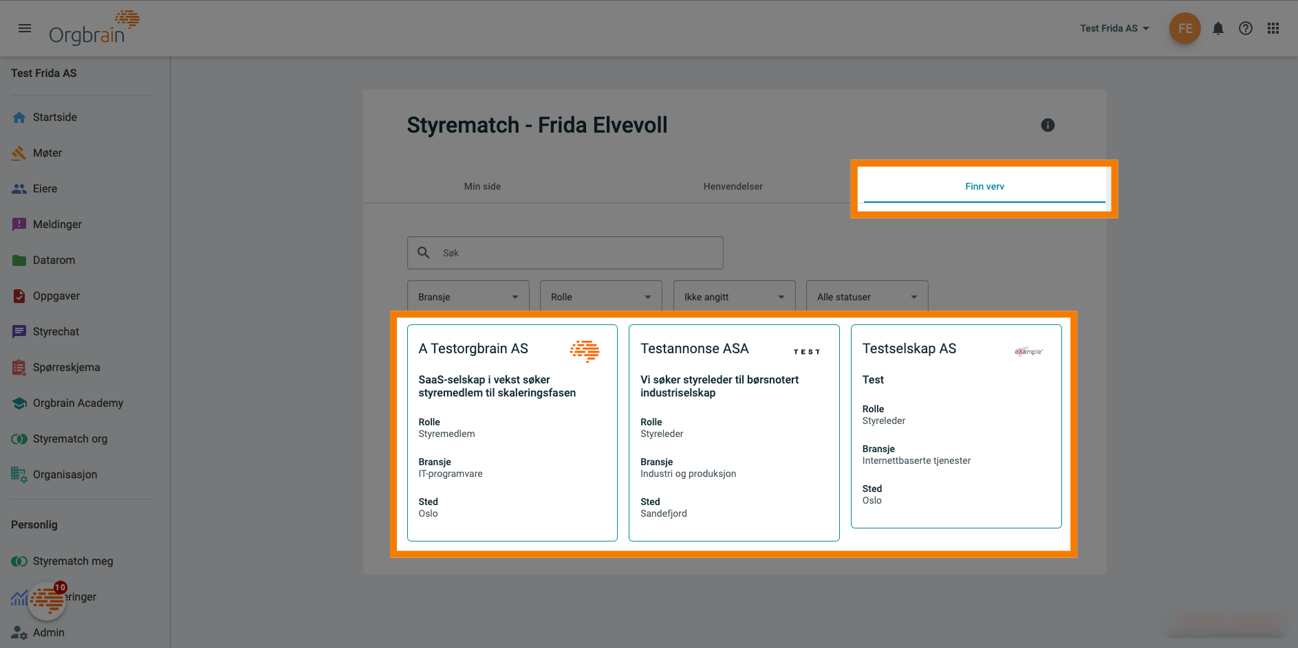The height and width of the screenshot is (648, 1298).
Task: Click the Møter gavel icon
Action: (x=19, y=153)
